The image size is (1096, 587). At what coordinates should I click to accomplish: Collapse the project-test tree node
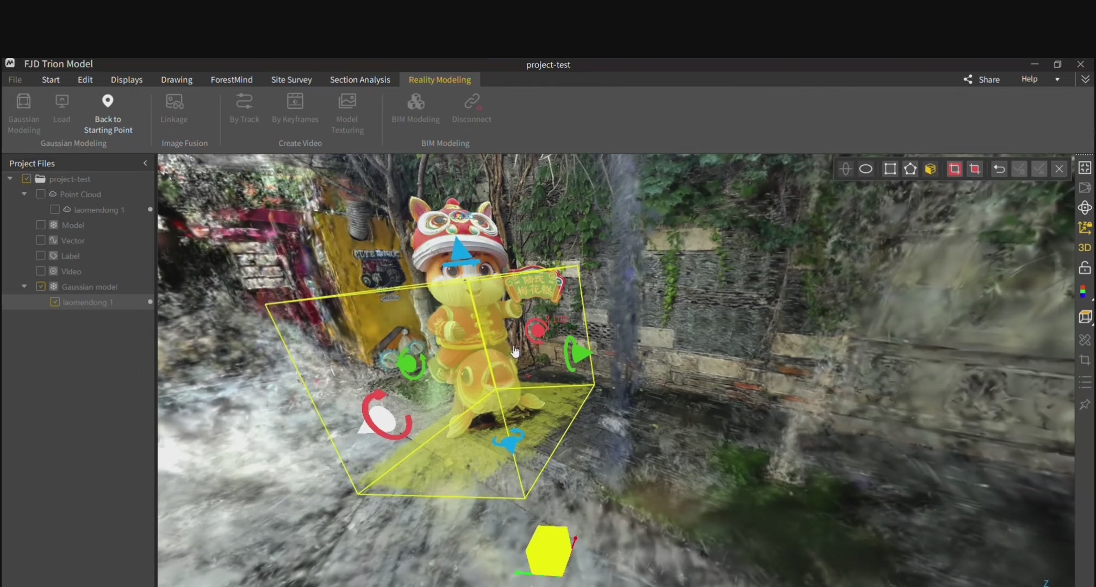(x=10, y=178)
